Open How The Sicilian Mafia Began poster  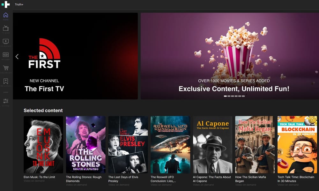click(255, 145)
